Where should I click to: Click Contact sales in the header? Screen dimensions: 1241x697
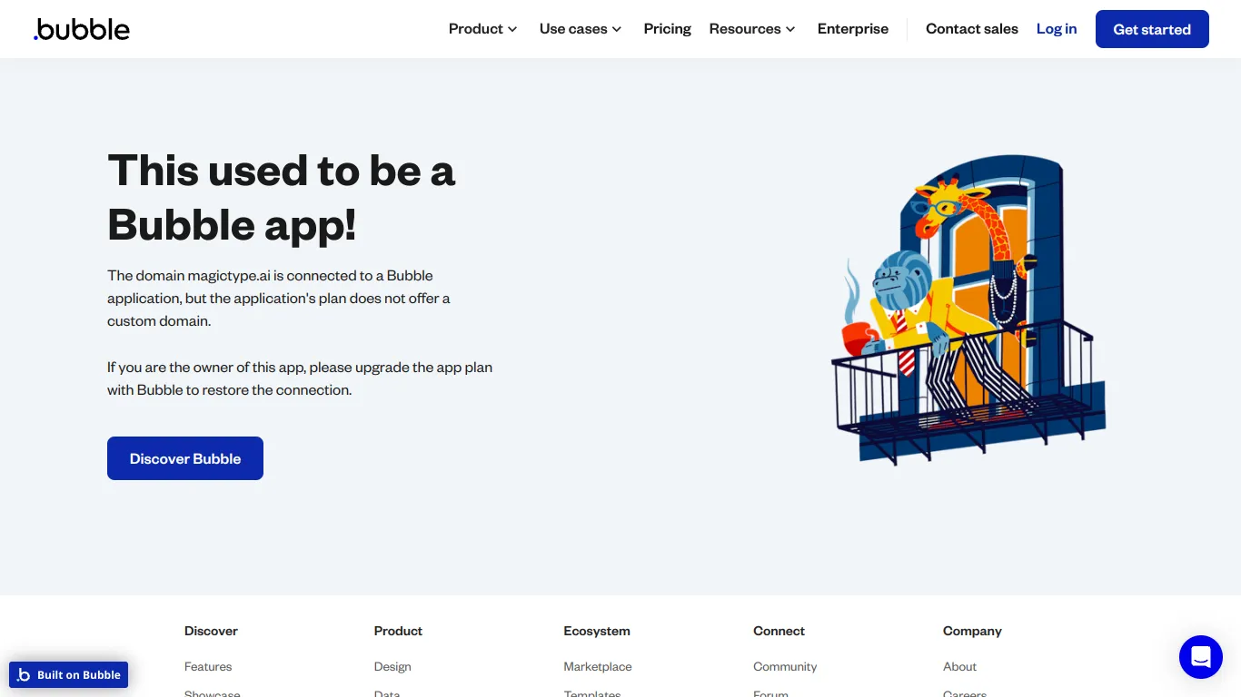972,29
